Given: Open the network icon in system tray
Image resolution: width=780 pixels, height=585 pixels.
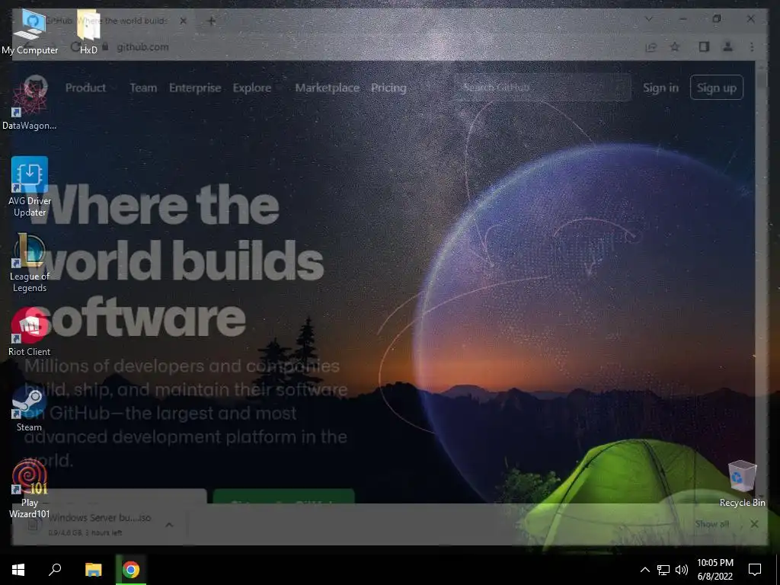Looking at the screenshot, I should (663, 570).
